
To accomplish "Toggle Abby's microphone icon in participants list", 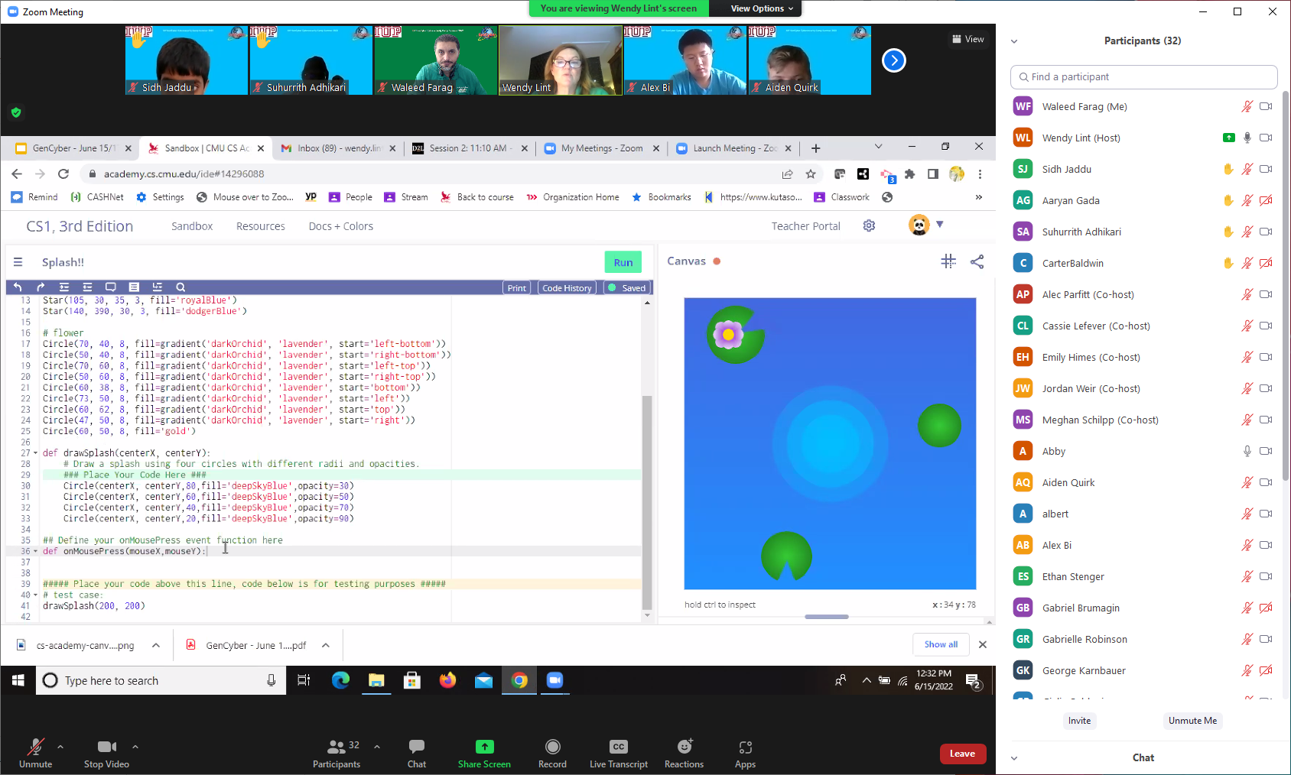I will (1247, 451).
